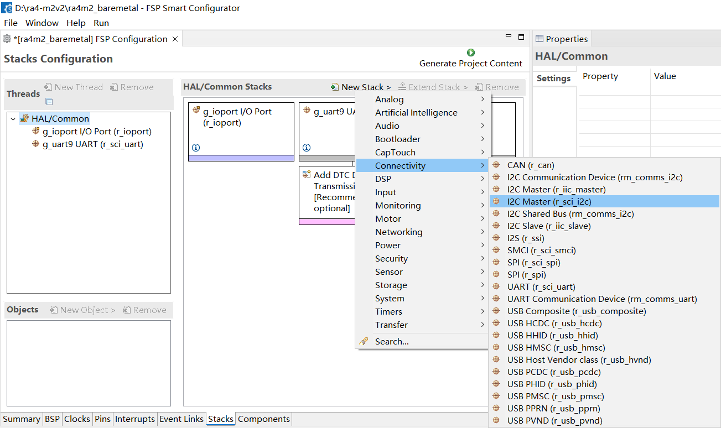Viewport: 721px width, 428px height.
Task: Click info icon on g_uart9 stack block
Action: pyautogui.click(x=307, y=148)
